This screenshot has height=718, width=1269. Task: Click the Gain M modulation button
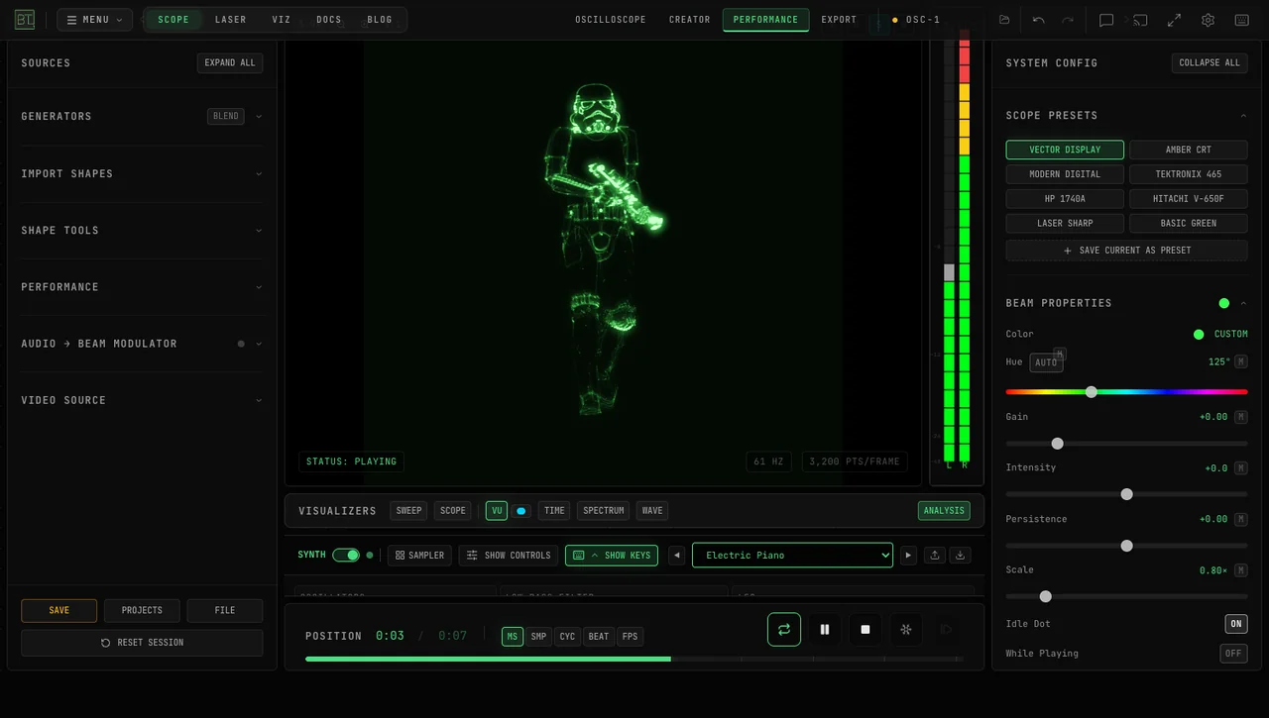tap(1241, 417)
